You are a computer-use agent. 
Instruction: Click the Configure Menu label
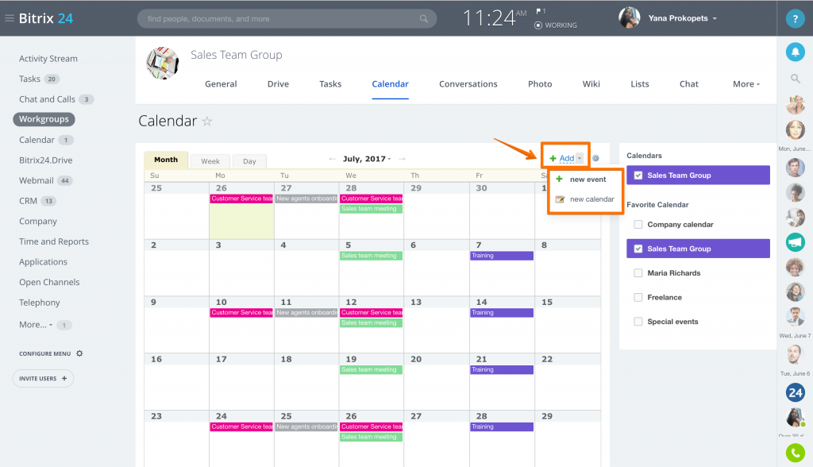(x=44, y=354)
